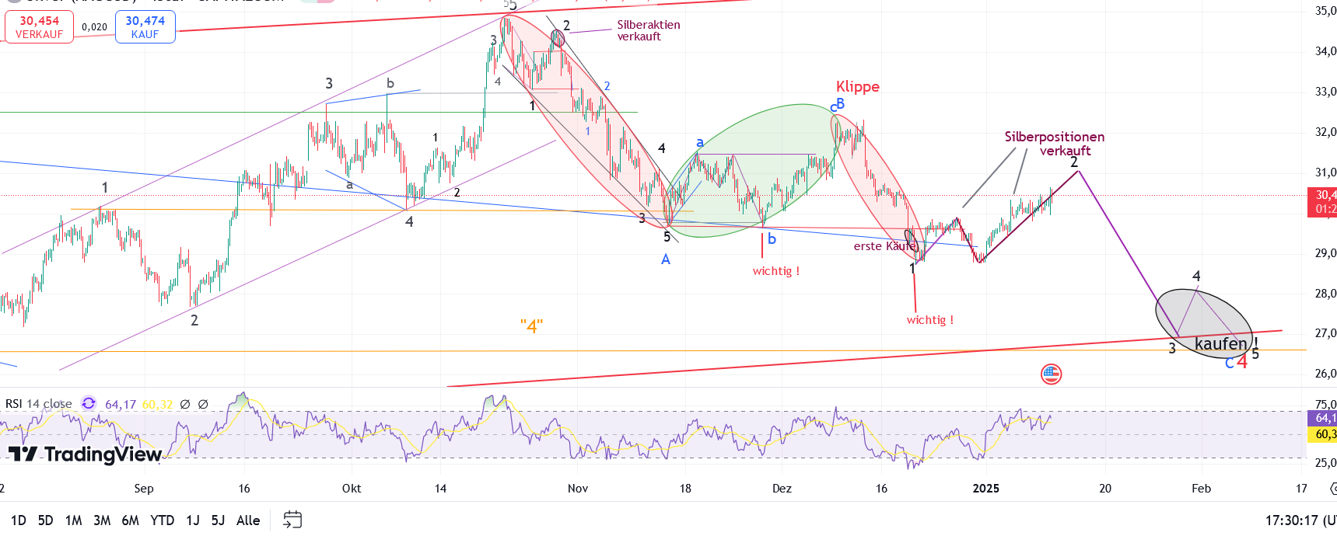Image resolution: width=1337 pixels, height=536 pixels.
Task: Open the US flag economic event marker
Action: pyautogui.click(x=1051, y=374)
